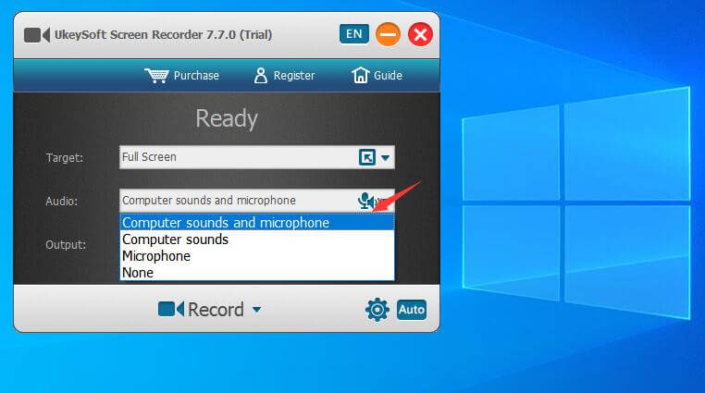Click the region select icon in Target field
The height and width of the screenshot is (393, 705).
[367, 157]
